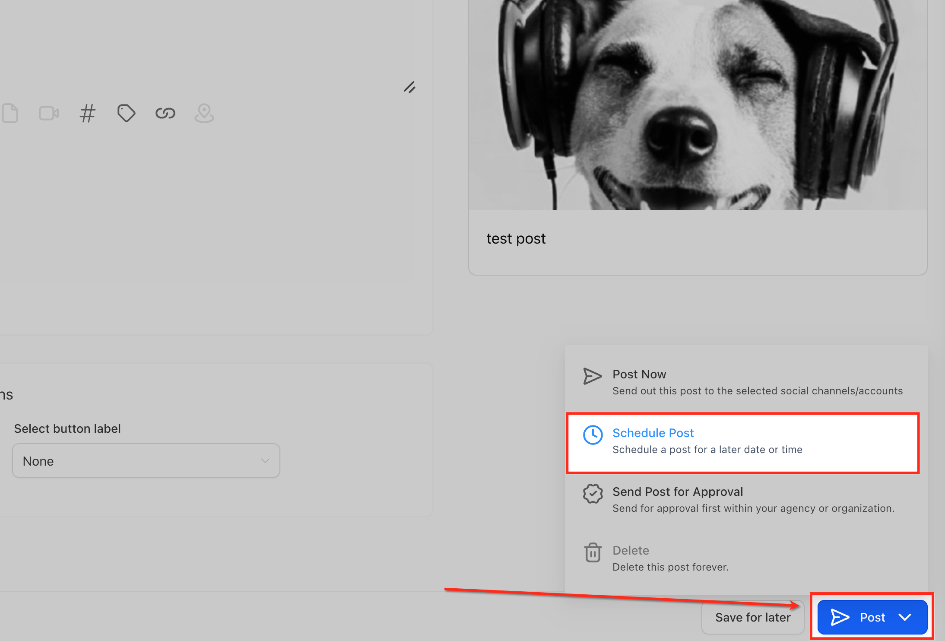Click the chevron in the None combo box
Screen dimensions: 945x641
coord(265,461)
